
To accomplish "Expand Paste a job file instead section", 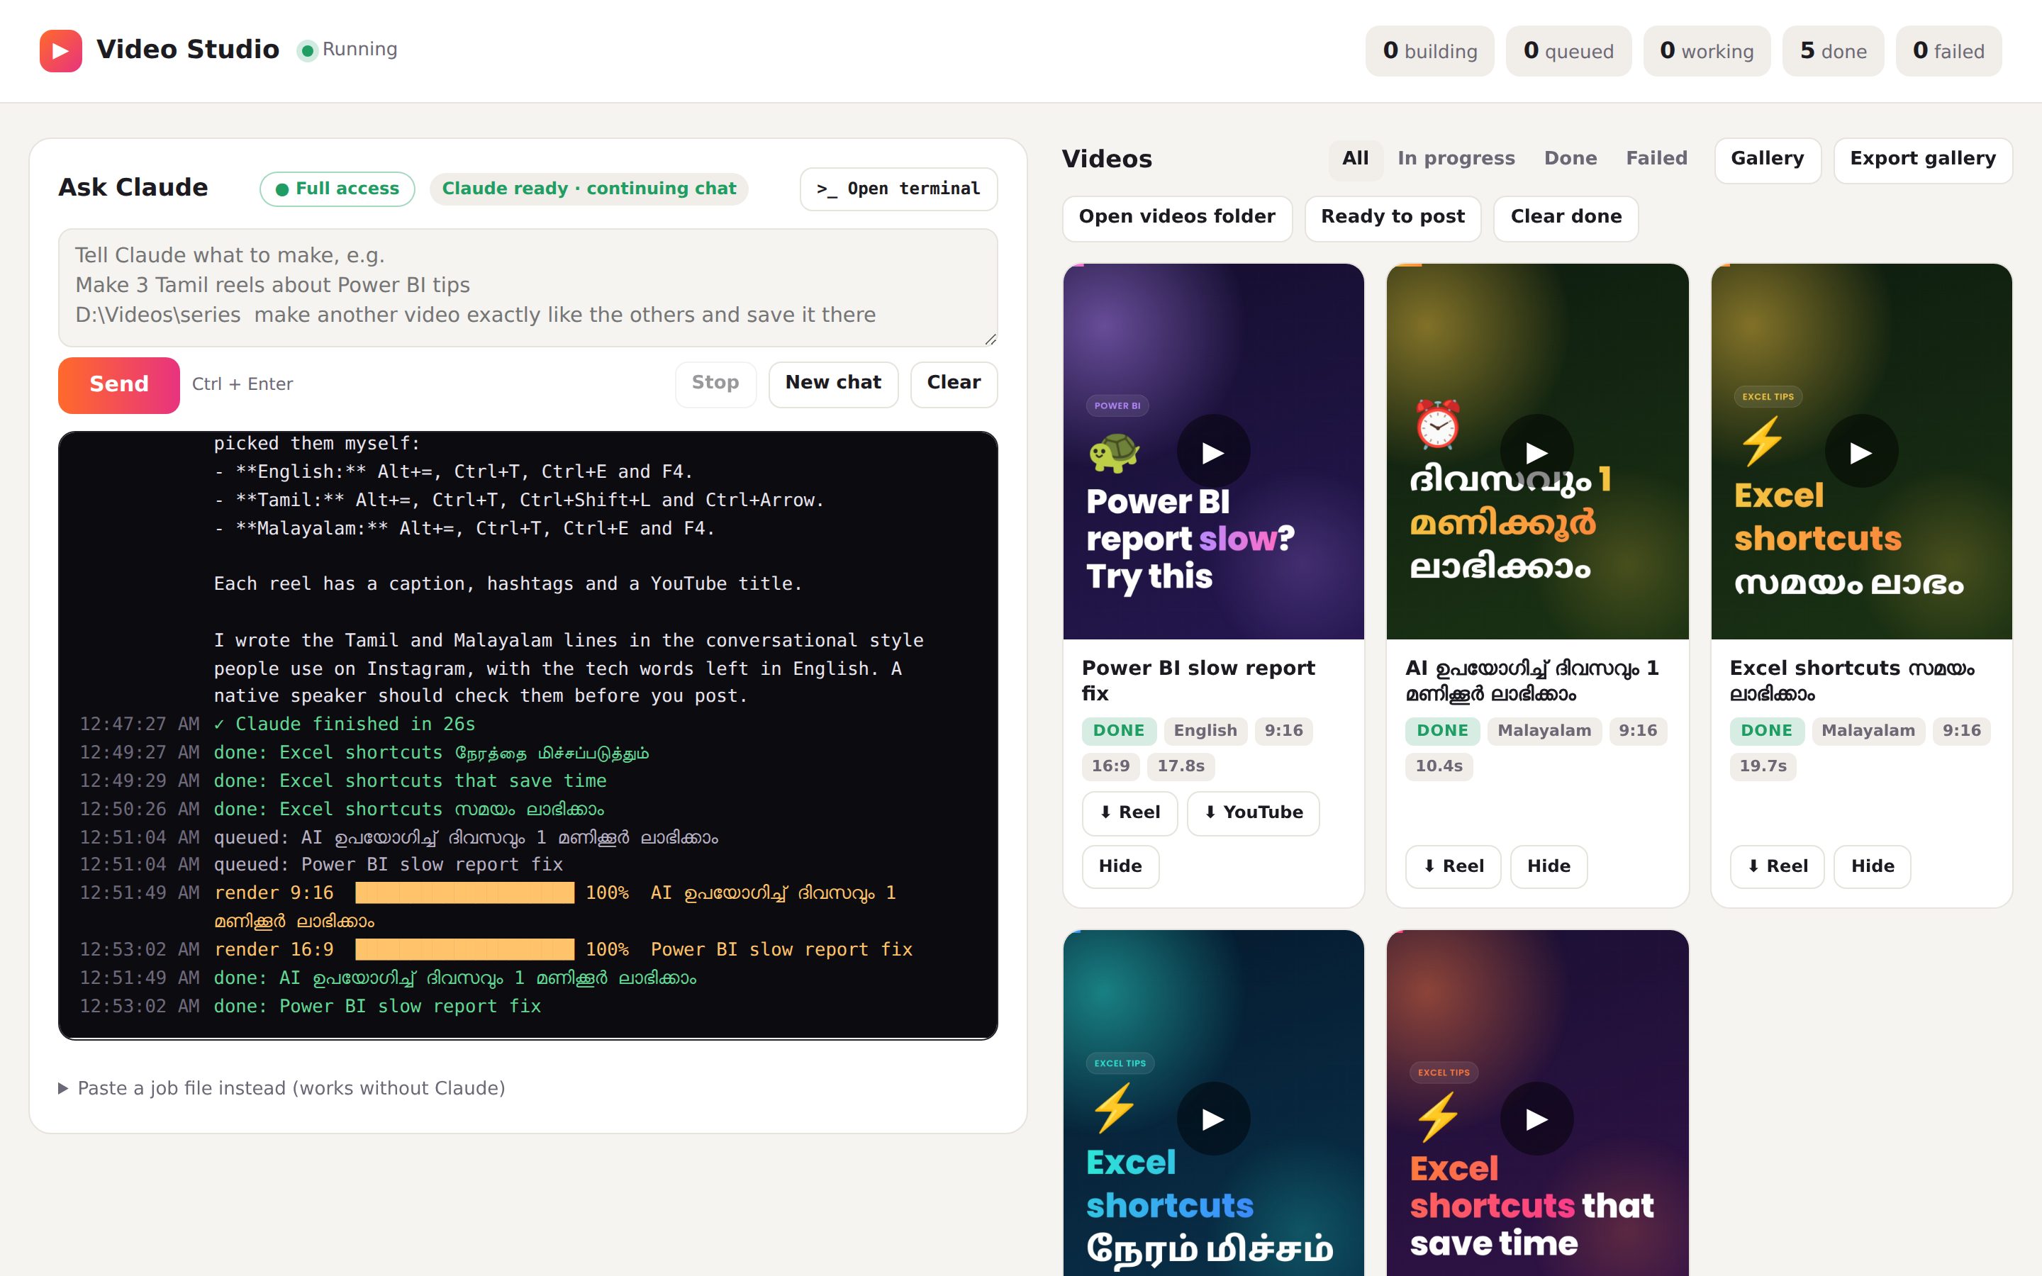I will (x=281, y=1088).
